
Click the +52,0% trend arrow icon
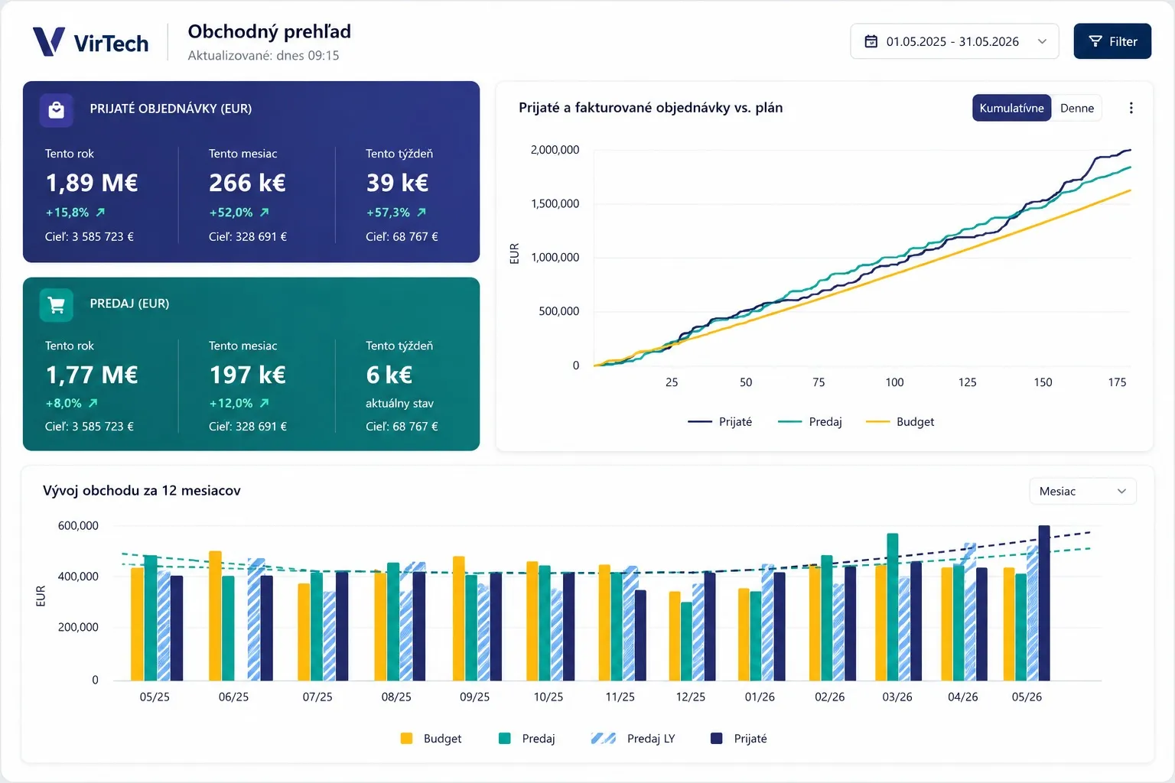[265, 213]
